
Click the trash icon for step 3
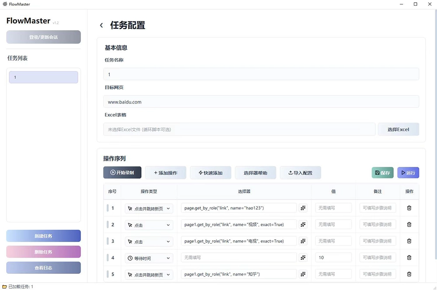(x=409, y=241)
